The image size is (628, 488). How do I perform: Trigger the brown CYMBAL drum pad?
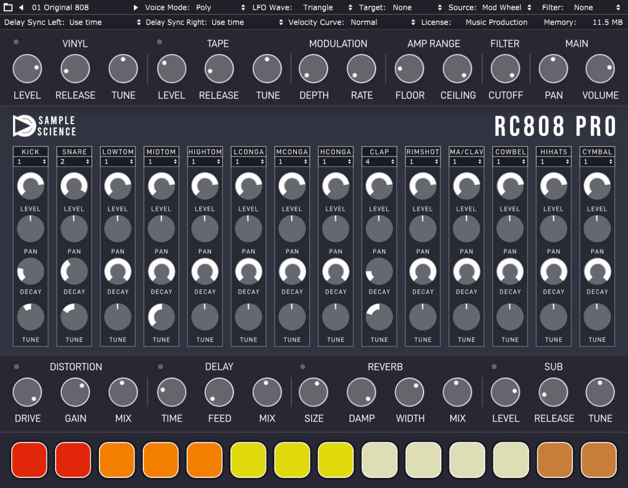click(x=599, y=460)
